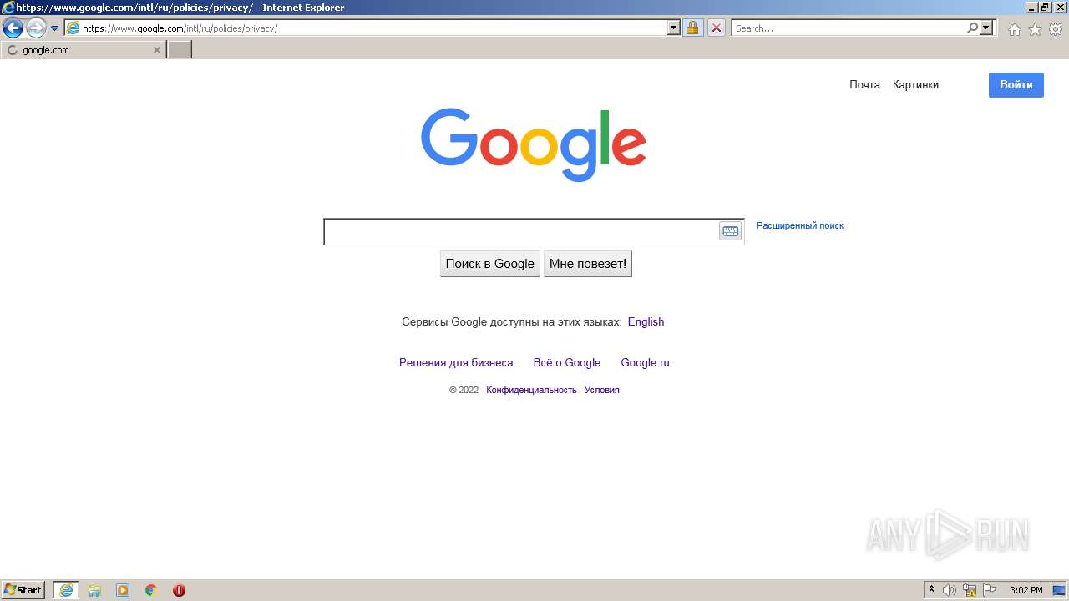Launch the media player taskbar icon
Viewport: 1069px width, 601px height.
123,590
